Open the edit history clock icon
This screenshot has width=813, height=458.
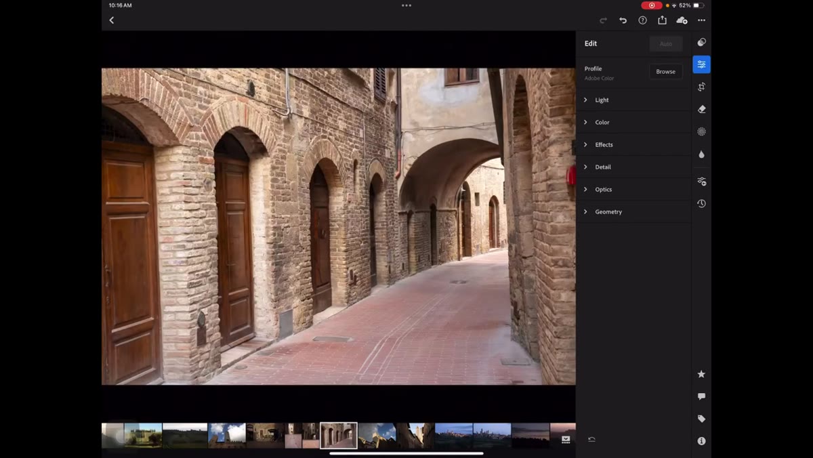click(701, 203)
